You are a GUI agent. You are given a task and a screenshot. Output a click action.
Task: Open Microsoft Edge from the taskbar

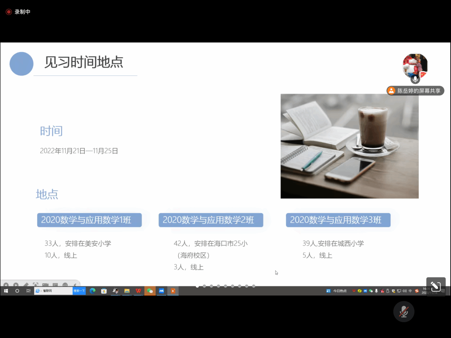tap(92, 291)
